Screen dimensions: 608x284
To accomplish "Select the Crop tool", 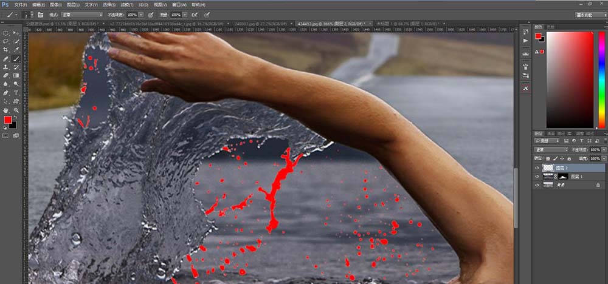I will click(x=6, y=50).
